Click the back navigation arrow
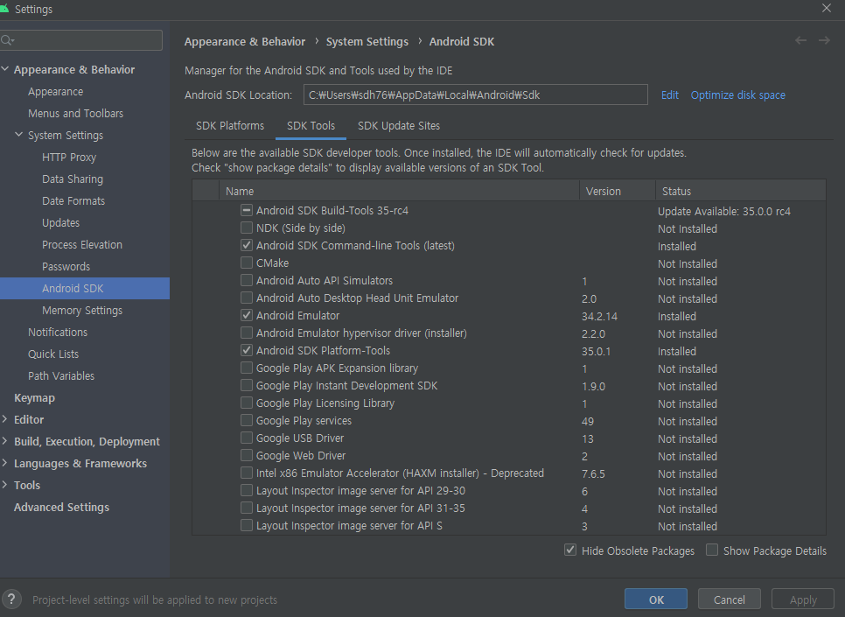845x617 pixels. [x=800, y=40]
